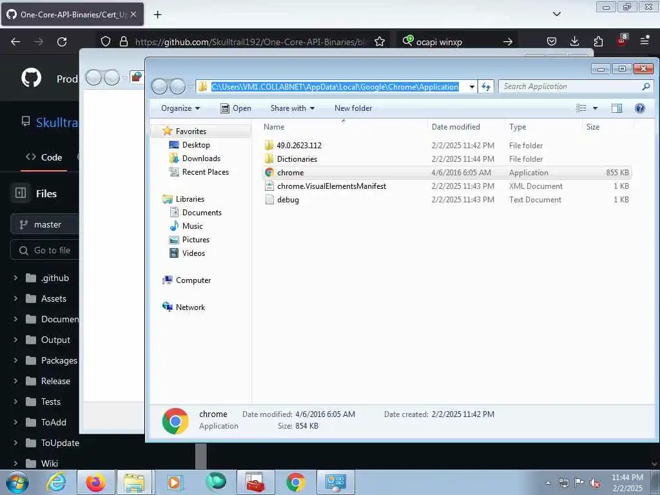Select the debug text document
This screenshot has width=660, height=495.
(x=447, y=200)
